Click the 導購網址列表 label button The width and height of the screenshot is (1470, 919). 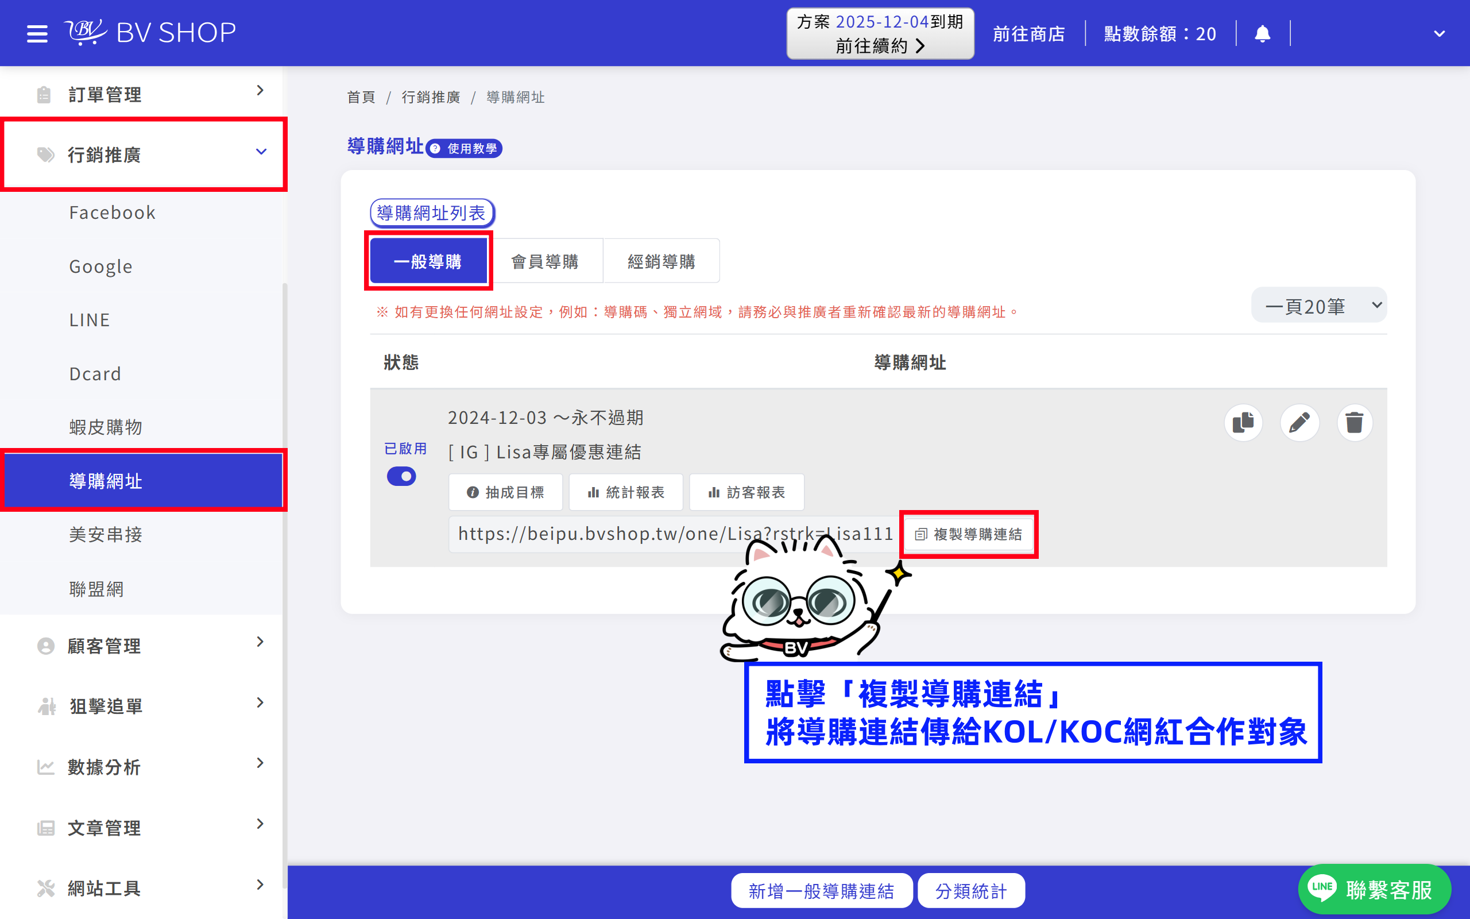coord(432,213)
